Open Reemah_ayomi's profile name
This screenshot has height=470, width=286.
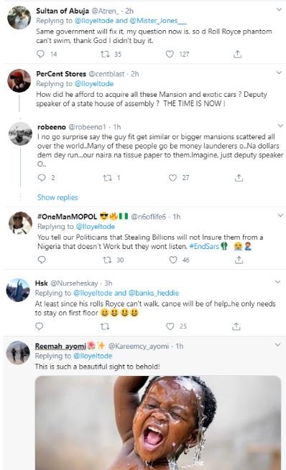60,346
